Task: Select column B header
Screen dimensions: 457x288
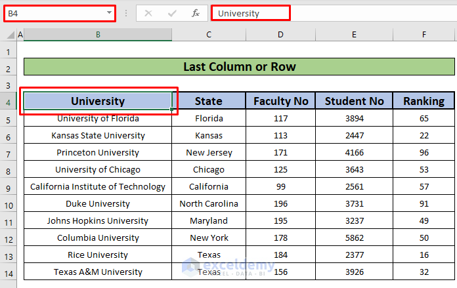Action: [98, 35]
